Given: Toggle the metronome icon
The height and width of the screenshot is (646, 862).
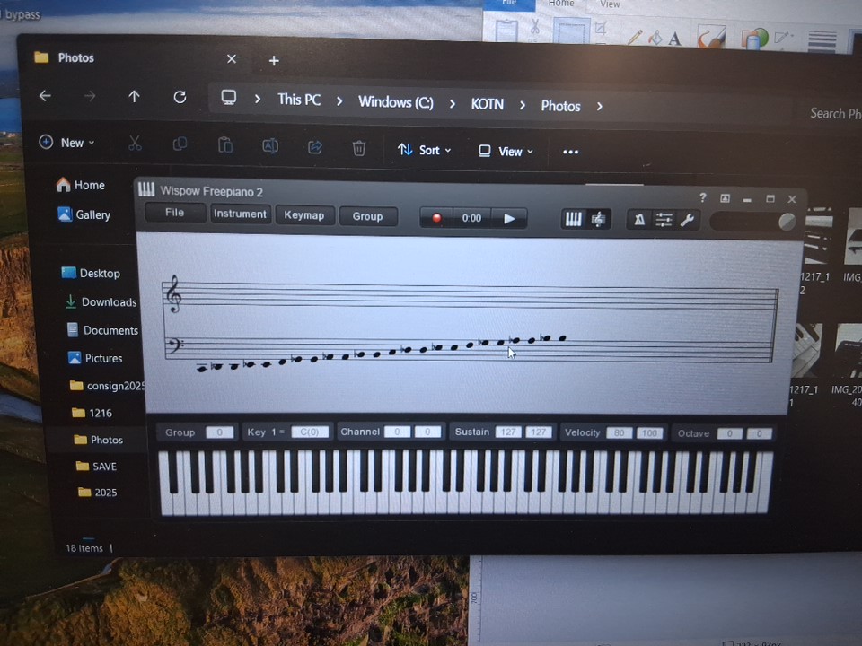Looking at the screenshot, I should [x=638, y=220].
